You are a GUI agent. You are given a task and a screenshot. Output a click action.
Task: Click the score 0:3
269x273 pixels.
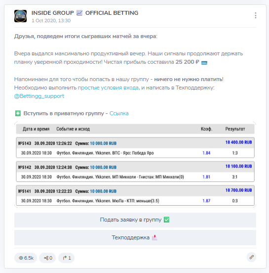click(x=235, y=201)
